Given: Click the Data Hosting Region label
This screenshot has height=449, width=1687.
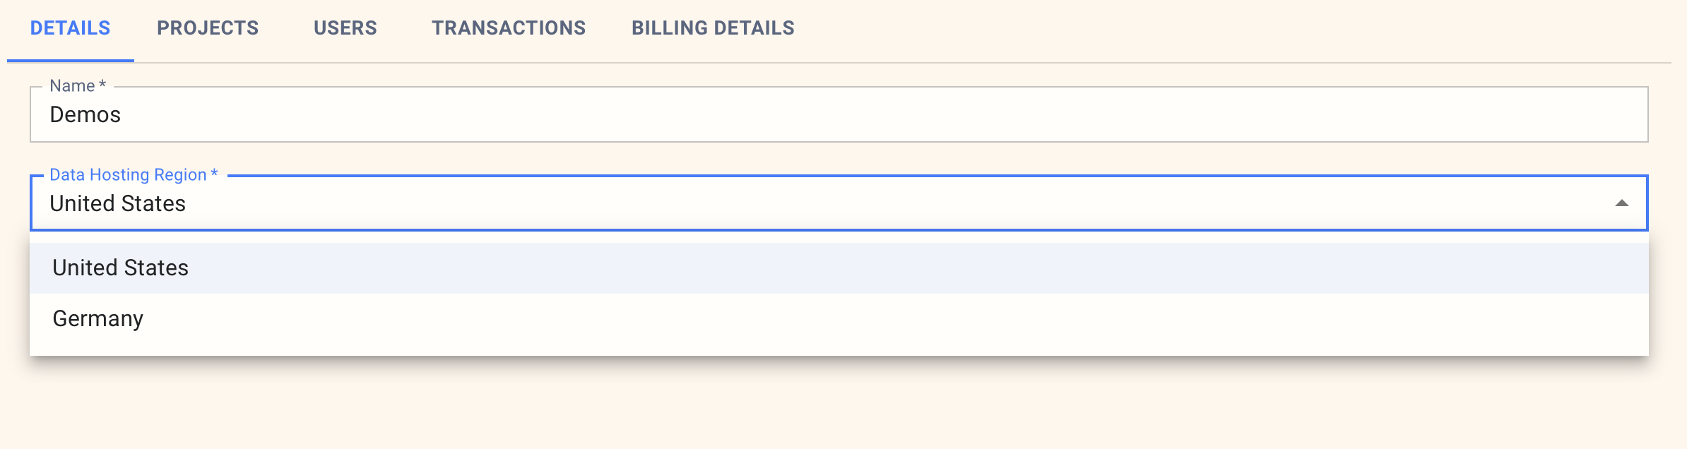Looking at the screenshot, I should (129, 175).
